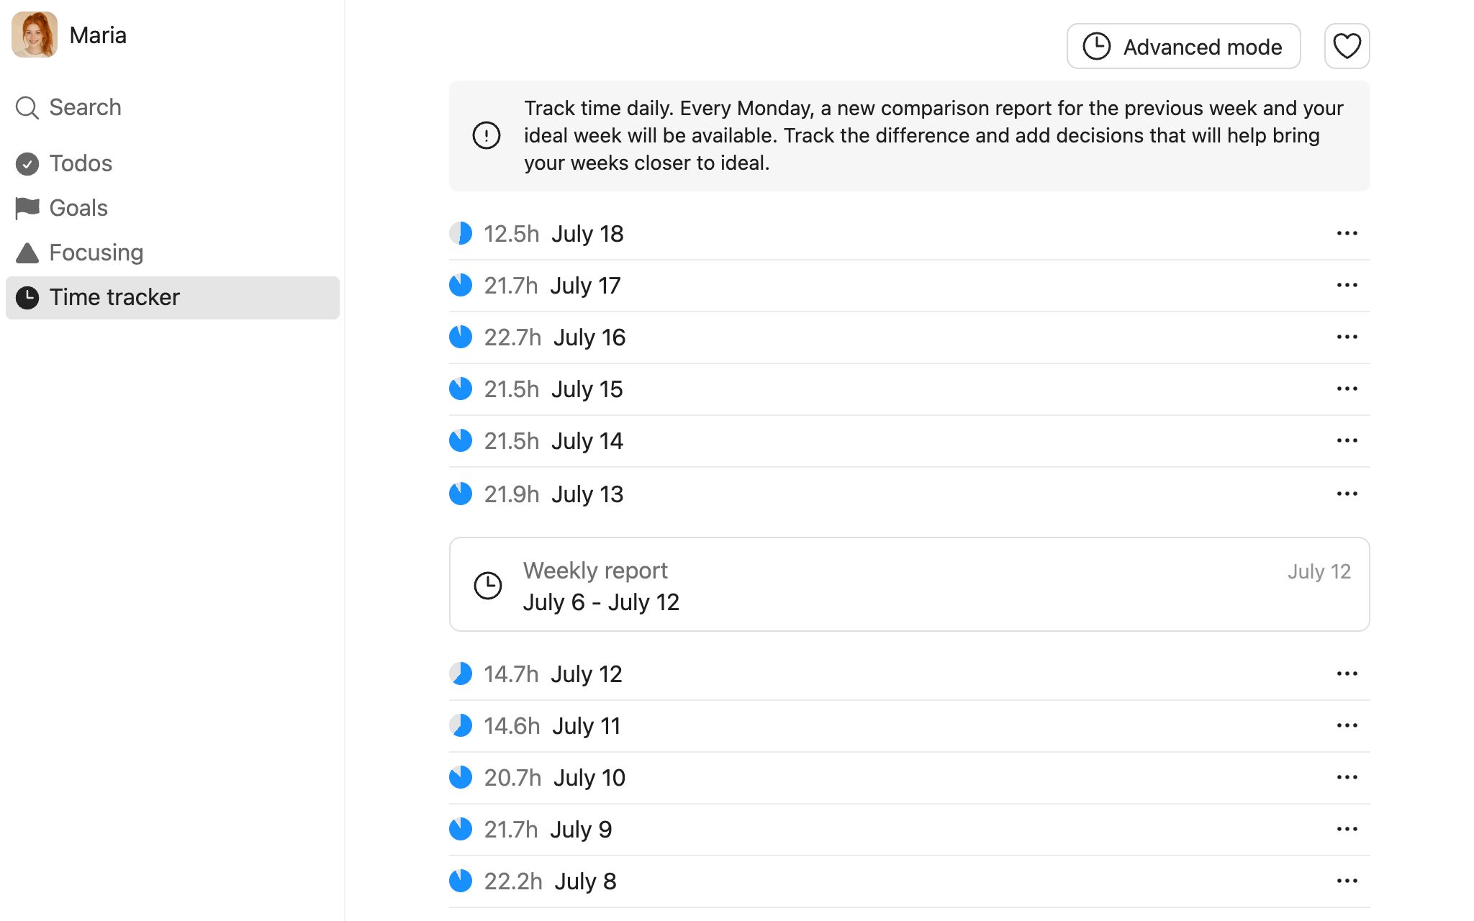Image resolution: width=1474 pixels, height=921 pixels.
Task: Click the clock icon in Advanced mode button
Action: [x=1097, y=47]
